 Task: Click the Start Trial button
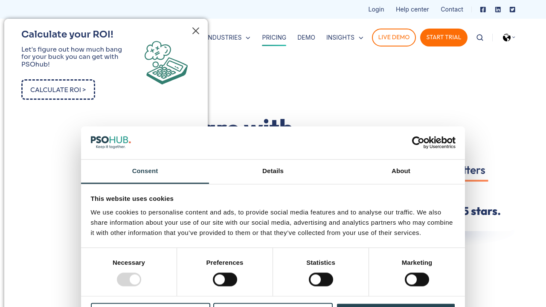(444, 38)
